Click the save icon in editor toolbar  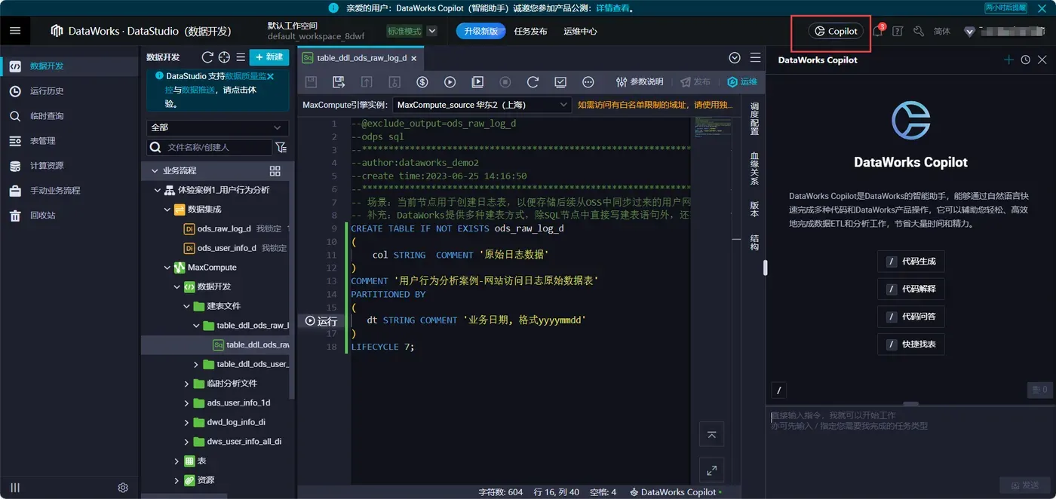(x=311, y=81)
